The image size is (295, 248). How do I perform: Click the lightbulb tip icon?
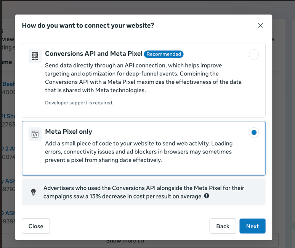click(34, 192)
